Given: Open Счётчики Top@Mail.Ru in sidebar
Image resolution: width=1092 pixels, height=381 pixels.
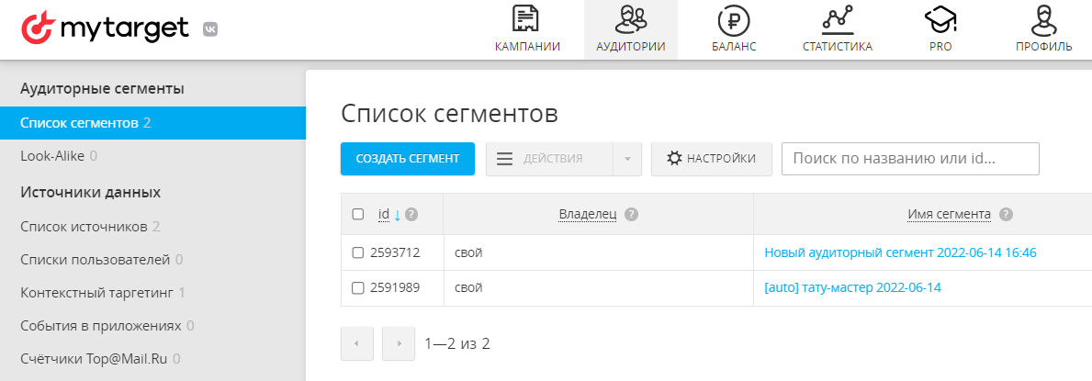Looking at the screenshot, I should [x=100, y=359].
